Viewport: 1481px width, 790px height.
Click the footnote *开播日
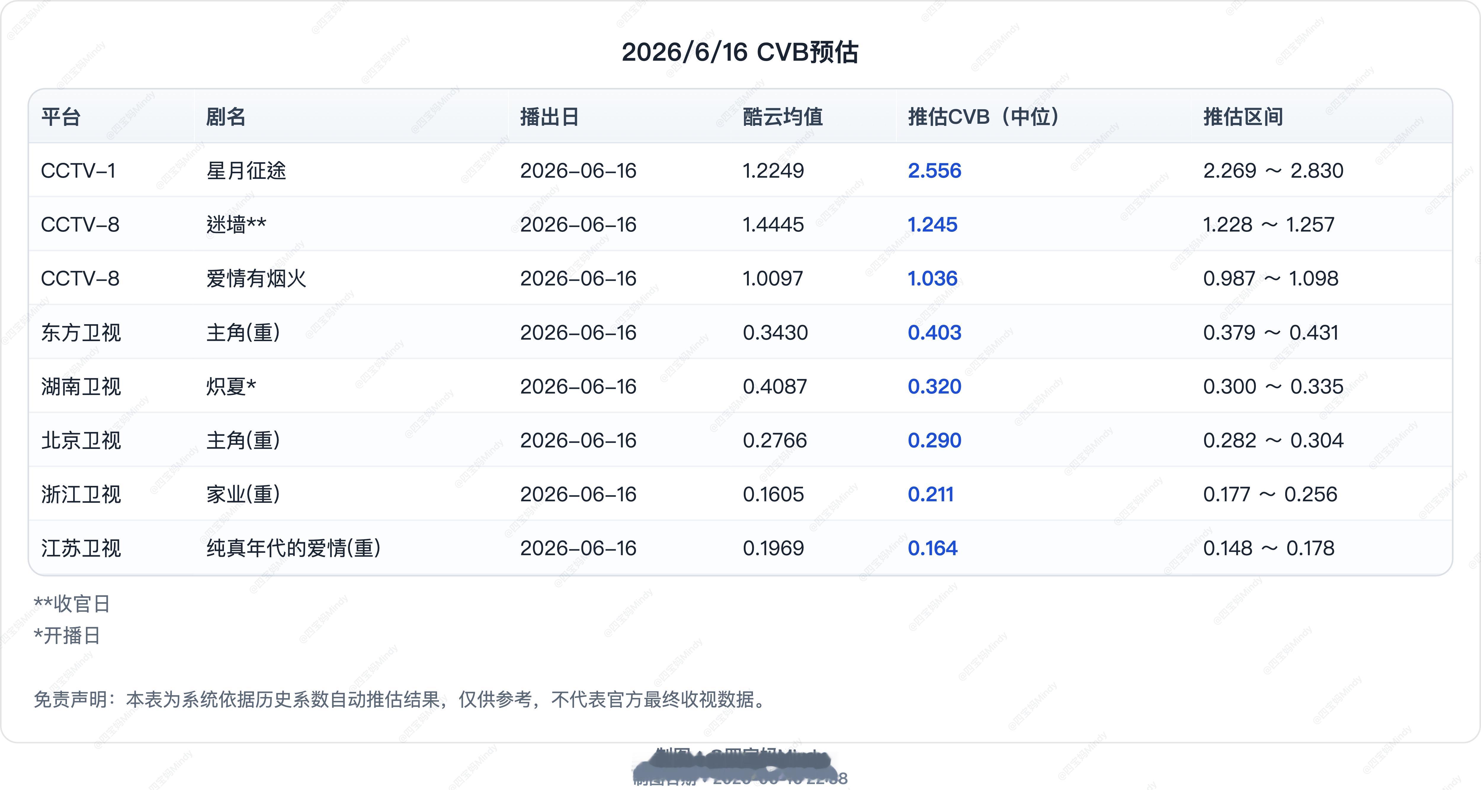(x=67, y=635)
